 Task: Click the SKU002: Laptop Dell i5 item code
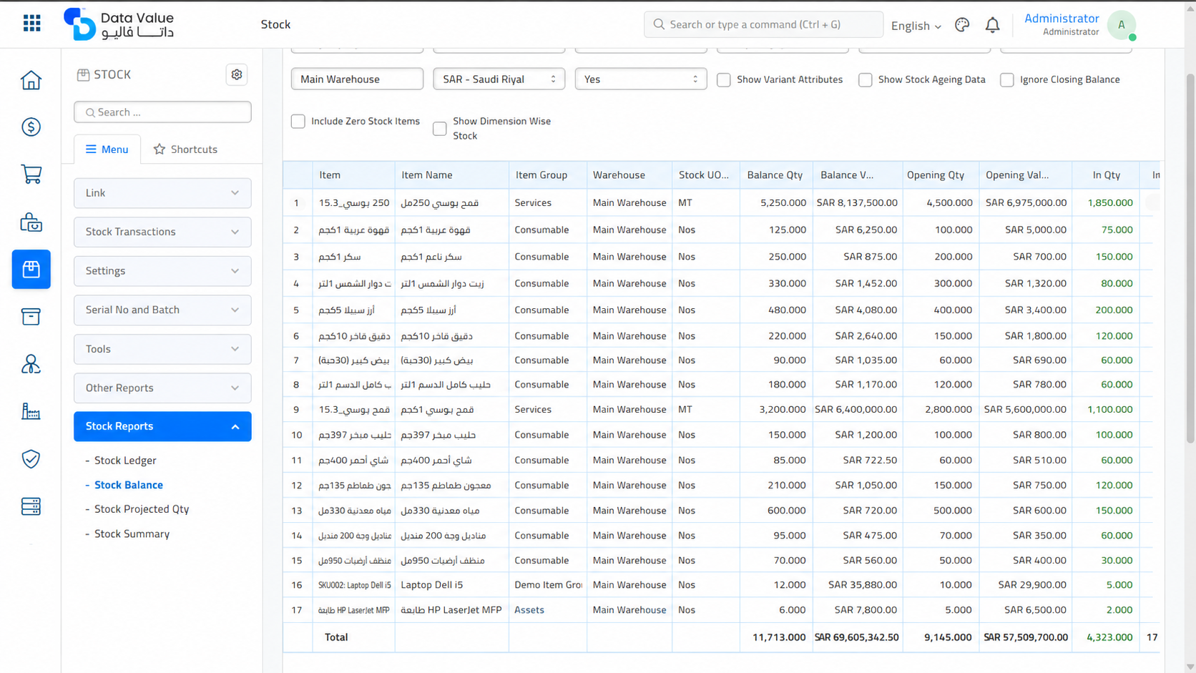[x=355, y=585]
